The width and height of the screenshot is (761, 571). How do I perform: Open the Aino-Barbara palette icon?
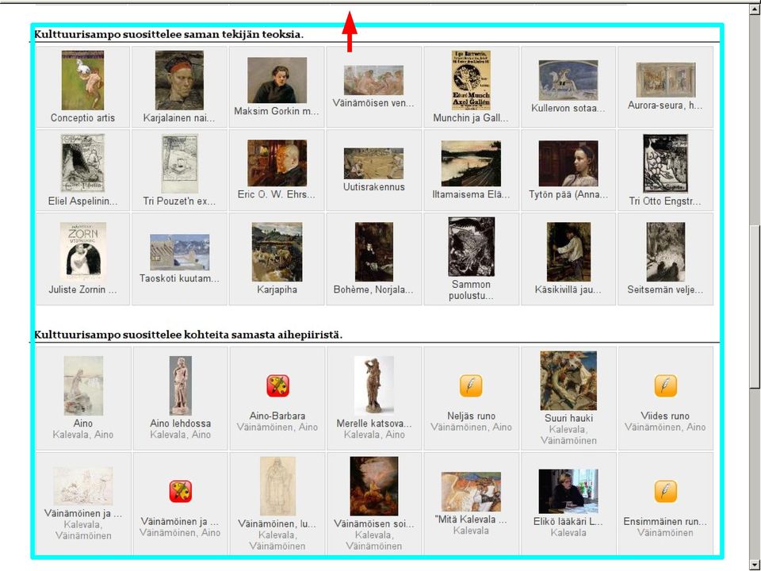point(277,386)
